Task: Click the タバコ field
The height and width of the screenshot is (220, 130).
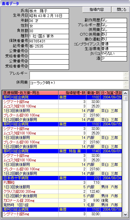Action: pos(114,54)
